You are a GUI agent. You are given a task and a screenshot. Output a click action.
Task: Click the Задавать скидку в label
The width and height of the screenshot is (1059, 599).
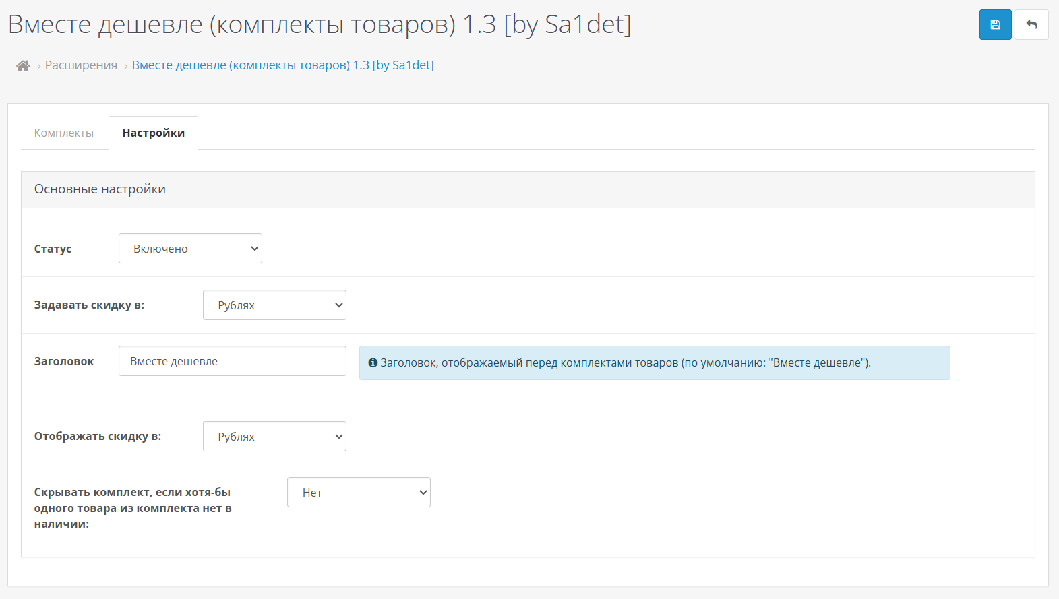click(89, 305)
